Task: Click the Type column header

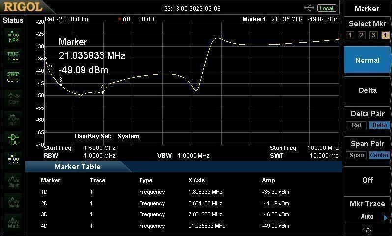Action: click(146, 180)
